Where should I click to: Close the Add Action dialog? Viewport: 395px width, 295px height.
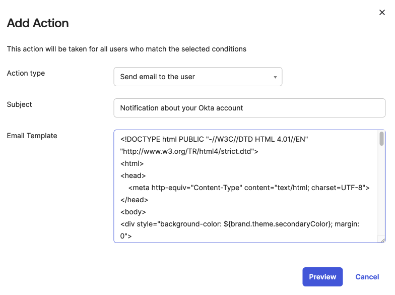pos(382,13)
